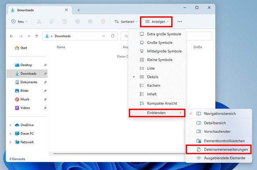257x170 pixels.
Task: Click pin icon next to Musik
Action: pyautogui.click(x=45, y=99)
